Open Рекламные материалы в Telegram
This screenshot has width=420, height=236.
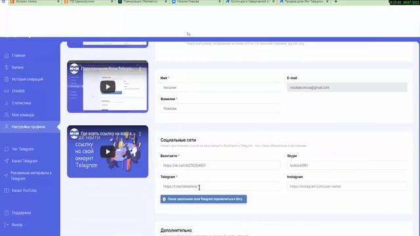click(x=31, y=176)
